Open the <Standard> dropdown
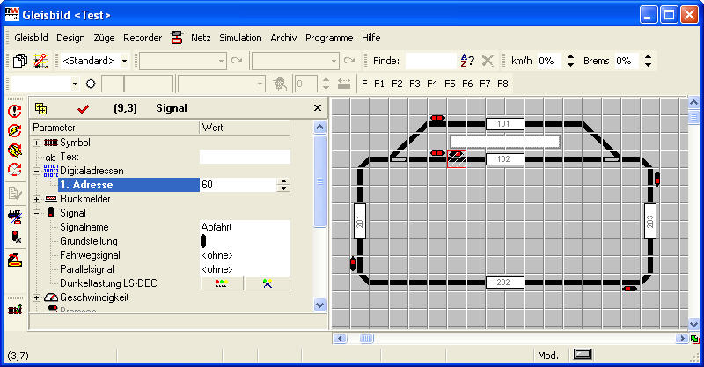704x367 pixels. coord(124,61)
